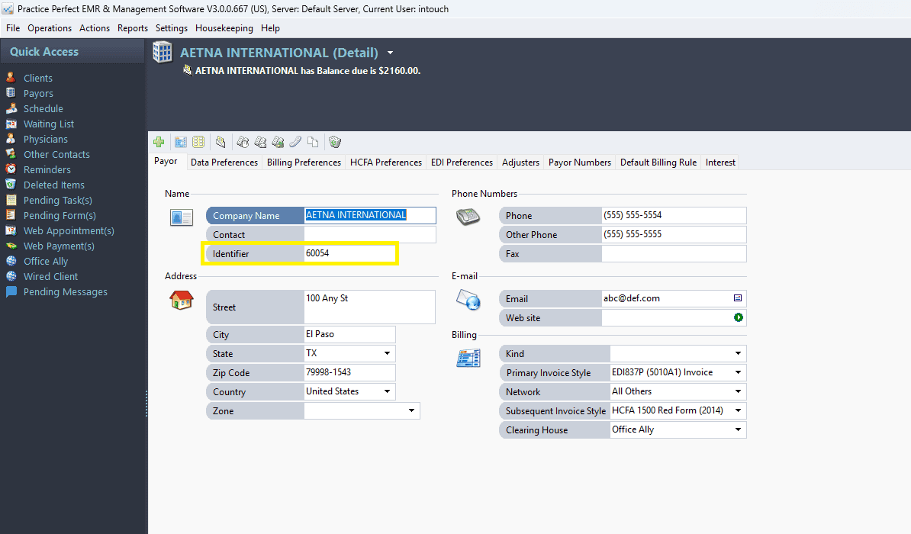911x534 pixels.
Task: Click the phone handset toolbar icon
Action: tap(295, 142)
